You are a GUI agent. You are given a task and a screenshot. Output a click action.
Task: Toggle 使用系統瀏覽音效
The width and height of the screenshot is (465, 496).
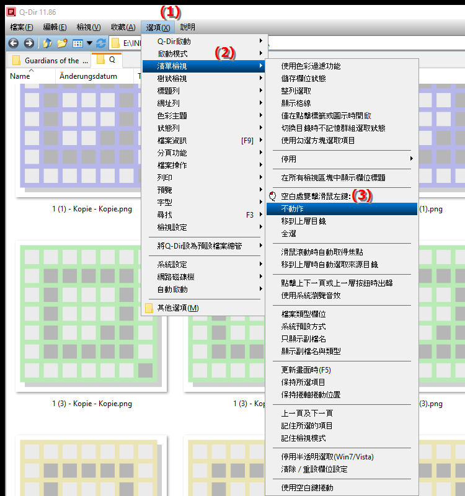pyautogui.click(x=342, y=296)
